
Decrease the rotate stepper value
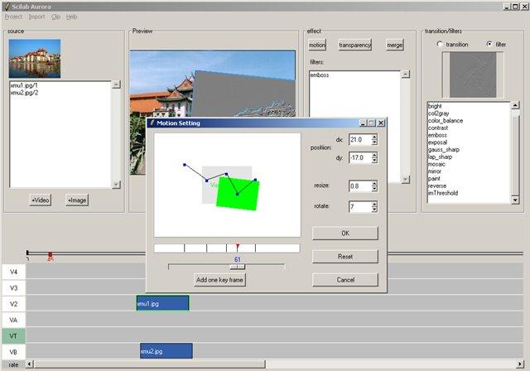coord(374,210)
